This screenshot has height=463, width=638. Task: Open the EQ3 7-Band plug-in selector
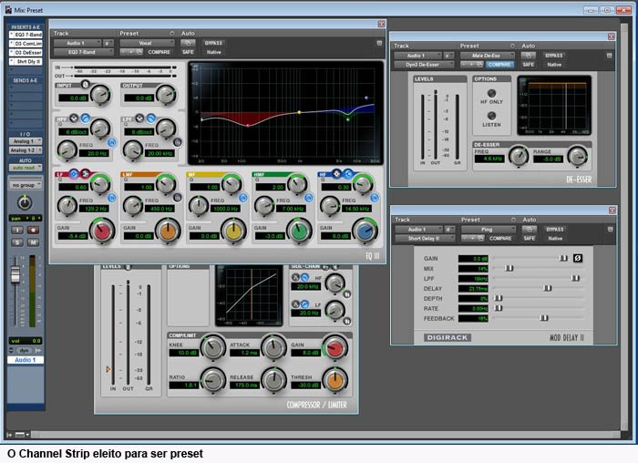[x=84, y=52]
